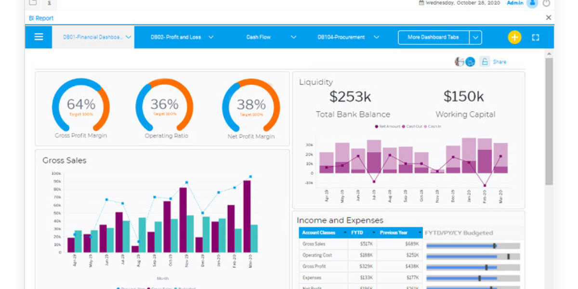Open the Admin user profile icon
This screenshot has width=578, height=289.
(532, 3)
